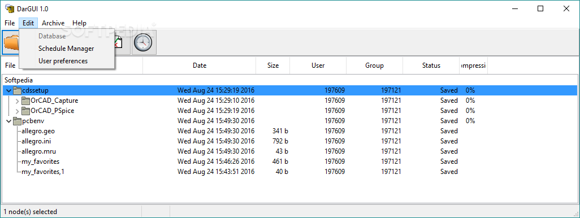
Task: Sort by the Group column header
Action: tap(374, 66)
